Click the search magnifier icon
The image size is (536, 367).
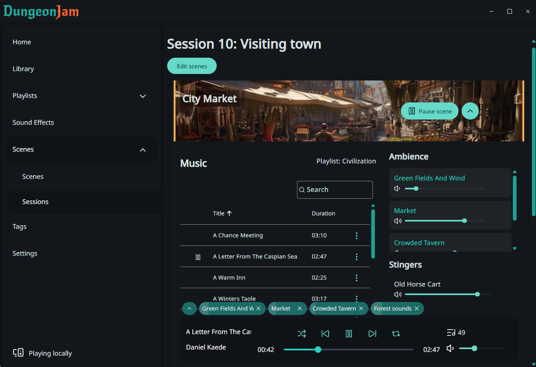coord(302,190)
